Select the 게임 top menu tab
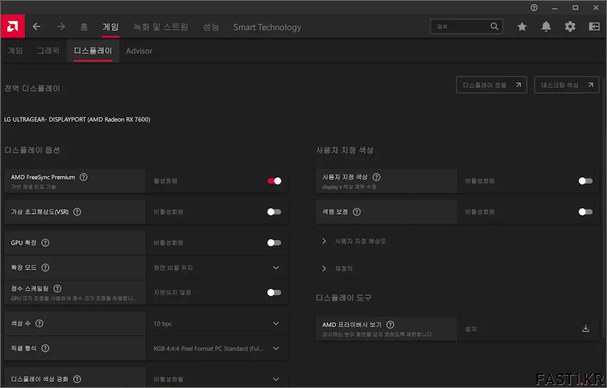607x388 pixels. pyautogui.click(x=110, y=27)
